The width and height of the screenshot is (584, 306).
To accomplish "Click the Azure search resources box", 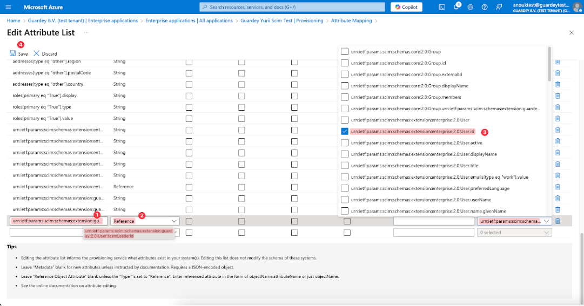I will (292, 7).
